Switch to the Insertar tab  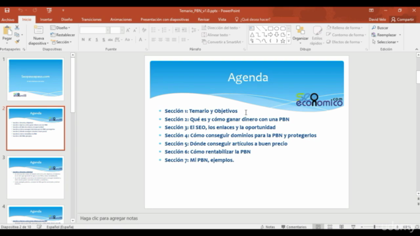(x=46, y=20)
